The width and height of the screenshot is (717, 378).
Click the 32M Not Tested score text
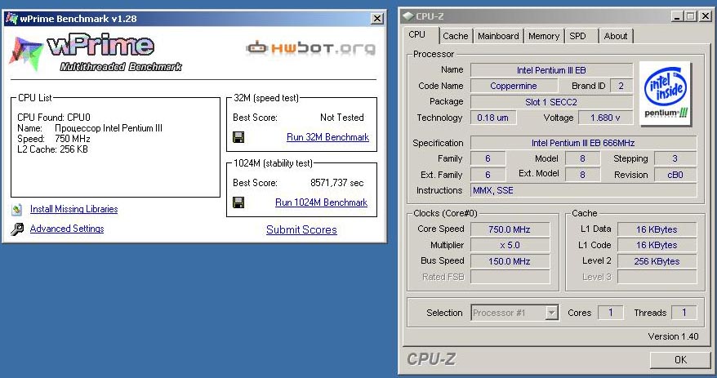342,118
